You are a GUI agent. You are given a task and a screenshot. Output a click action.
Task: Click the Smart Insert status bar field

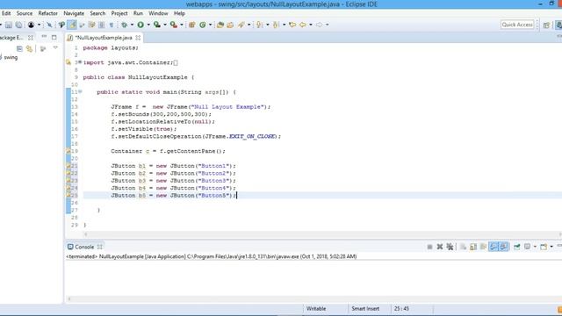click(x=365, y=308)
